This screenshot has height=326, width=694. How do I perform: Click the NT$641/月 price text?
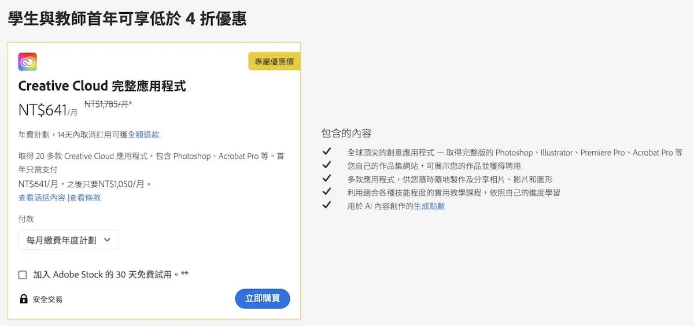[x=48, y=110]
